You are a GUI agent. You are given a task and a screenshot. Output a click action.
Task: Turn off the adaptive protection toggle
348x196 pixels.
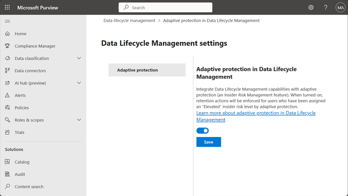(203, 131)
